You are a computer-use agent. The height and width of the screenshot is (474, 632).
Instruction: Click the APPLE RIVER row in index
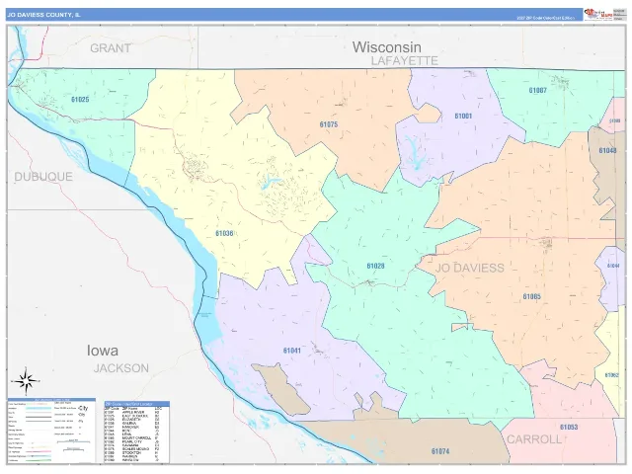click(133, 413)
